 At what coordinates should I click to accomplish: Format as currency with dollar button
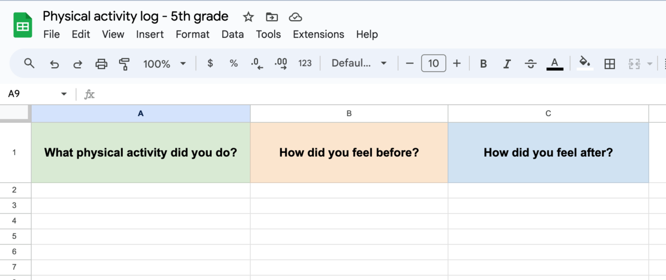click(210, 63)
